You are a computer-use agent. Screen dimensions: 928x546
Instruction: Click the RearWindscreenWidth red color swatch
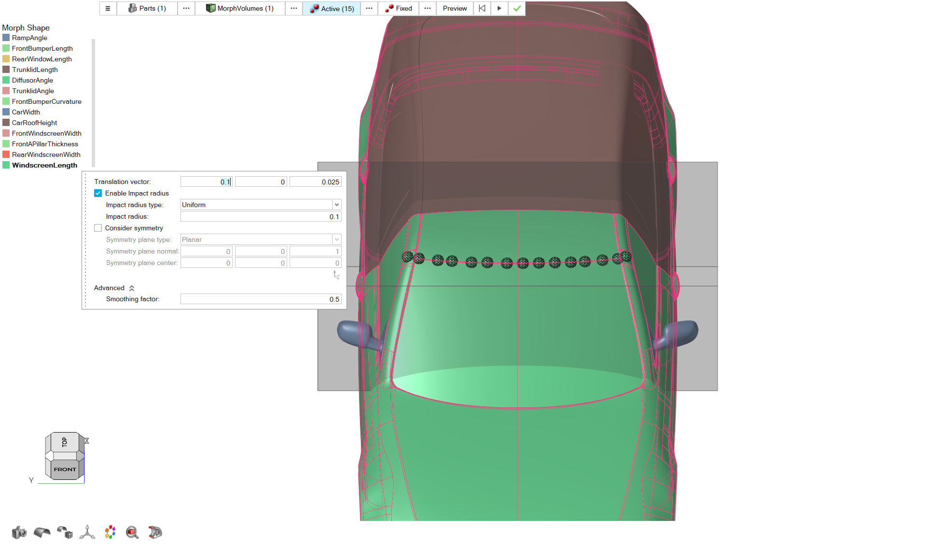point(6,154)
